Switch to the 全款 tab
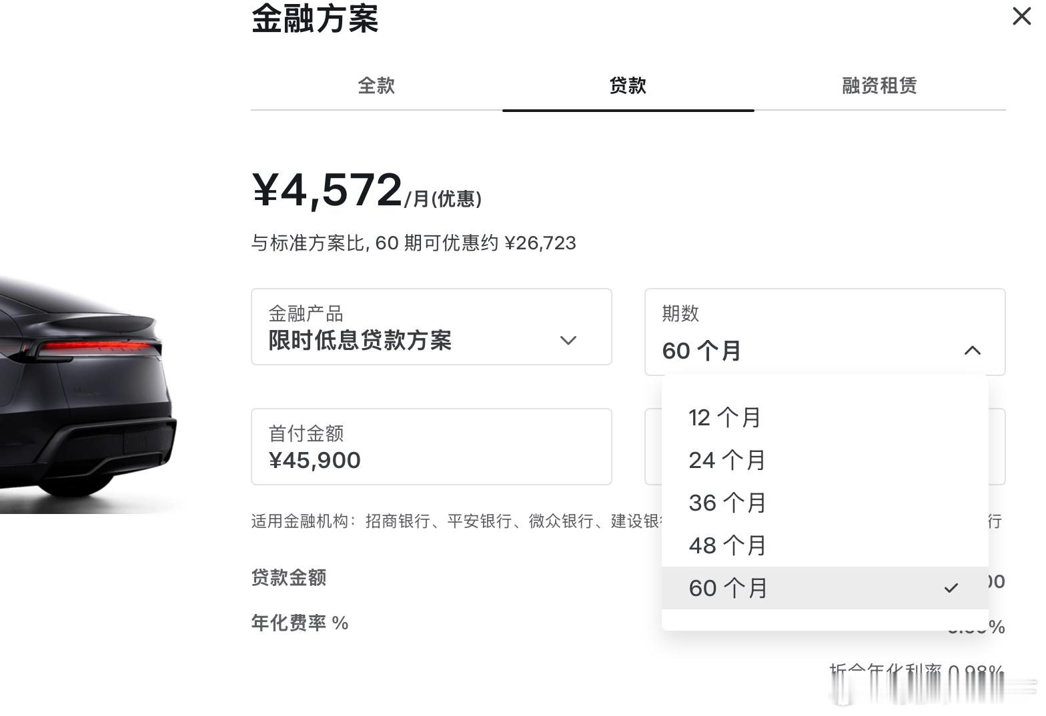The height and width of the screenshot is (716, 1046). [x=376, y=85]
